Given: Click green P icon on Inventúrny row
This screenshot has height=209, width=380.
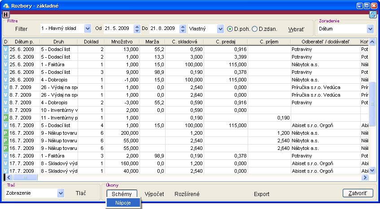Looking at the screenshot, I should click(6, 118).
